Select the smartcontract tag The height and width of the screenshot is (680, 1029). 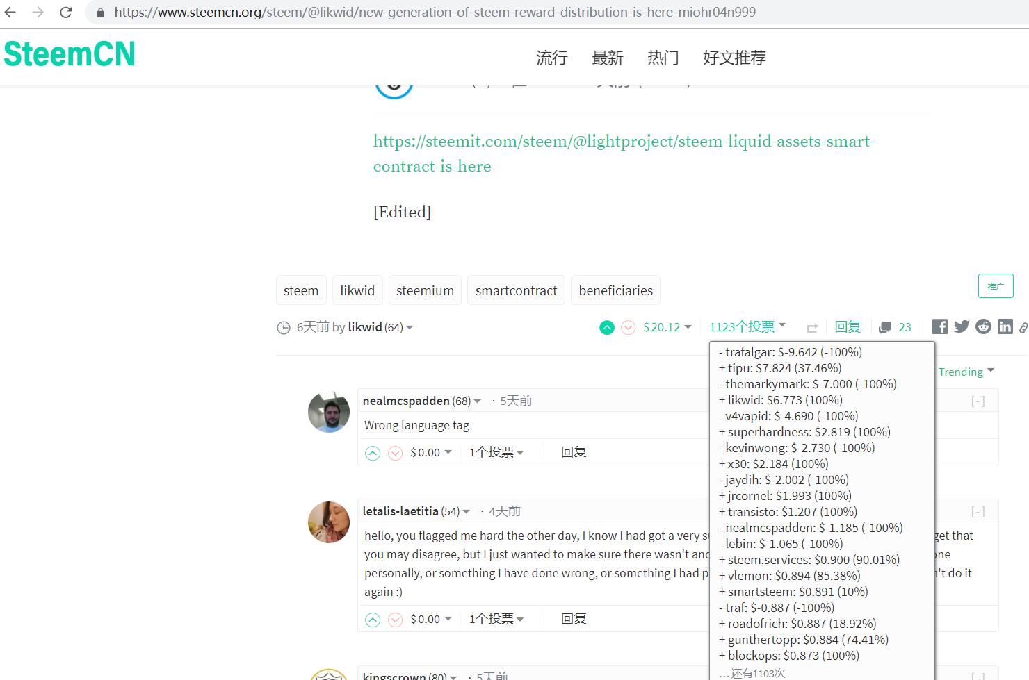click(516, 290)
